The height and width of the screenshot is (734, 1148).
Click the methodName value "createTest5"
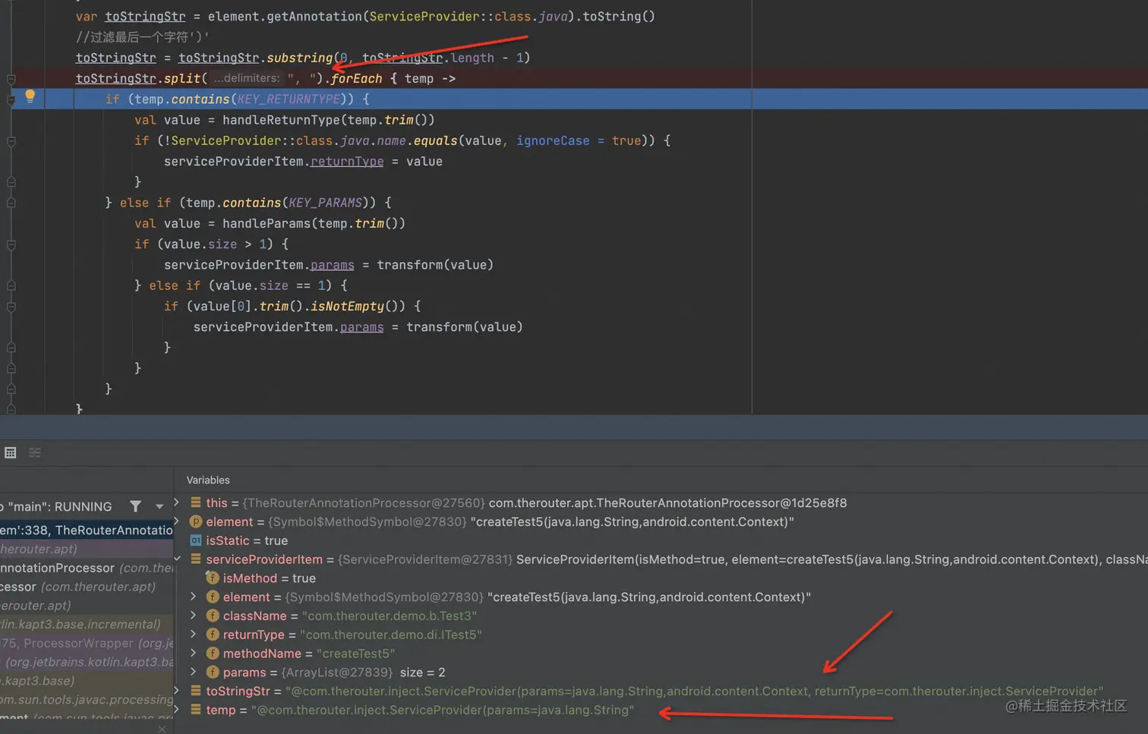pyautogui.click(x=356, y=654)
